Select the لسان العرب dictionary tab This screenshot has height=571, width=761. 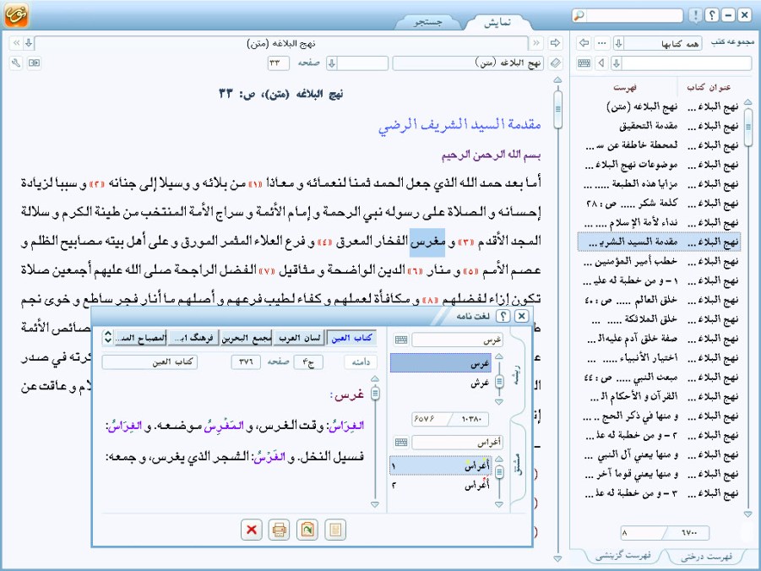pos(299,338)
